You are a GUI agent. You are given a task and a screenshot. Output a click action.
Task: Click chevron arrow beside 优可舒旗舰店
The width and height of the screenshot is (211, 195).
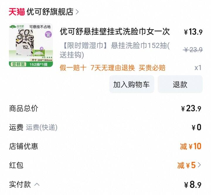(77, 12)
